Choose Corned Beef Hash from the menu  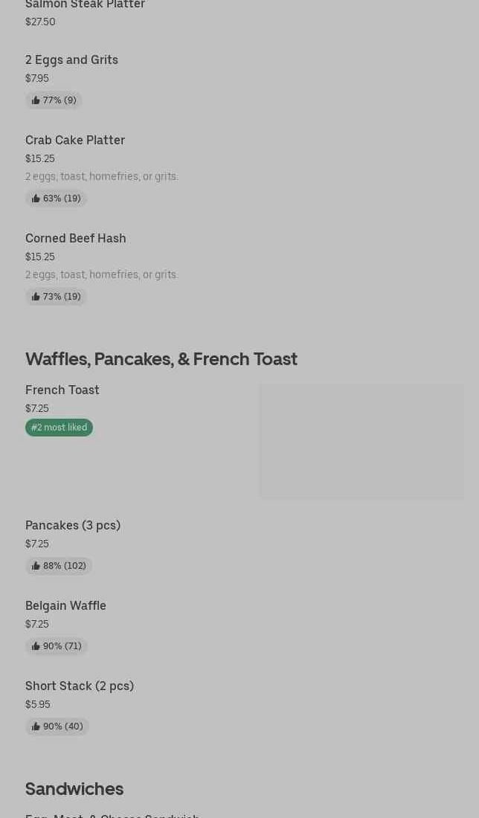[x=76, y=238]
